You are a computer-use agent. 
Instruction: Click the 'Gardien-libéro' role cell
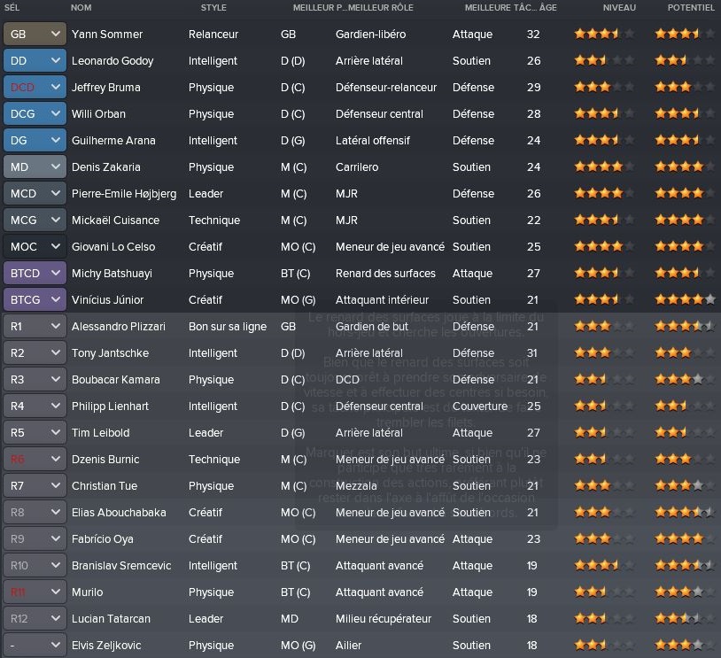point(370,34)
